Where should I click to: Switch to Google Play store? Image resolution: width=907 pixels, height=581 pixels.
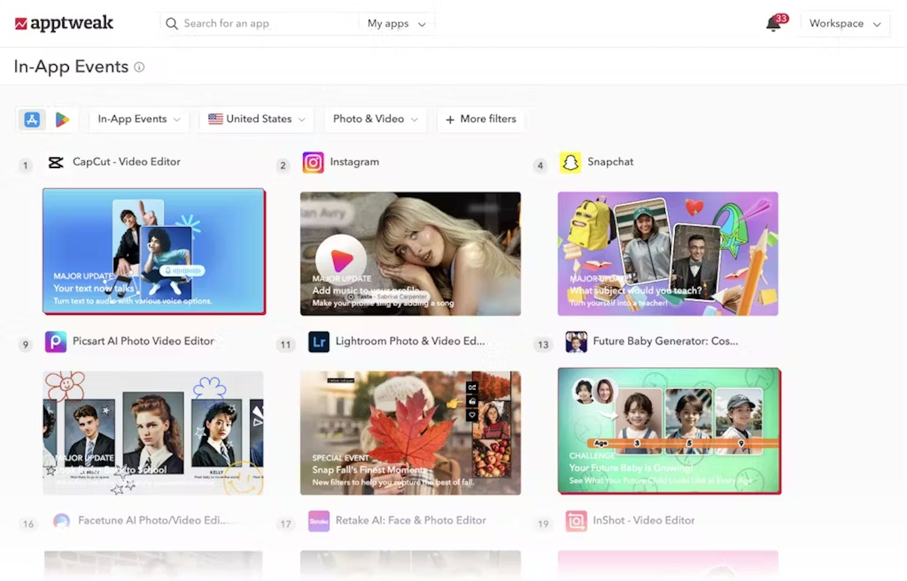point(62,120)
